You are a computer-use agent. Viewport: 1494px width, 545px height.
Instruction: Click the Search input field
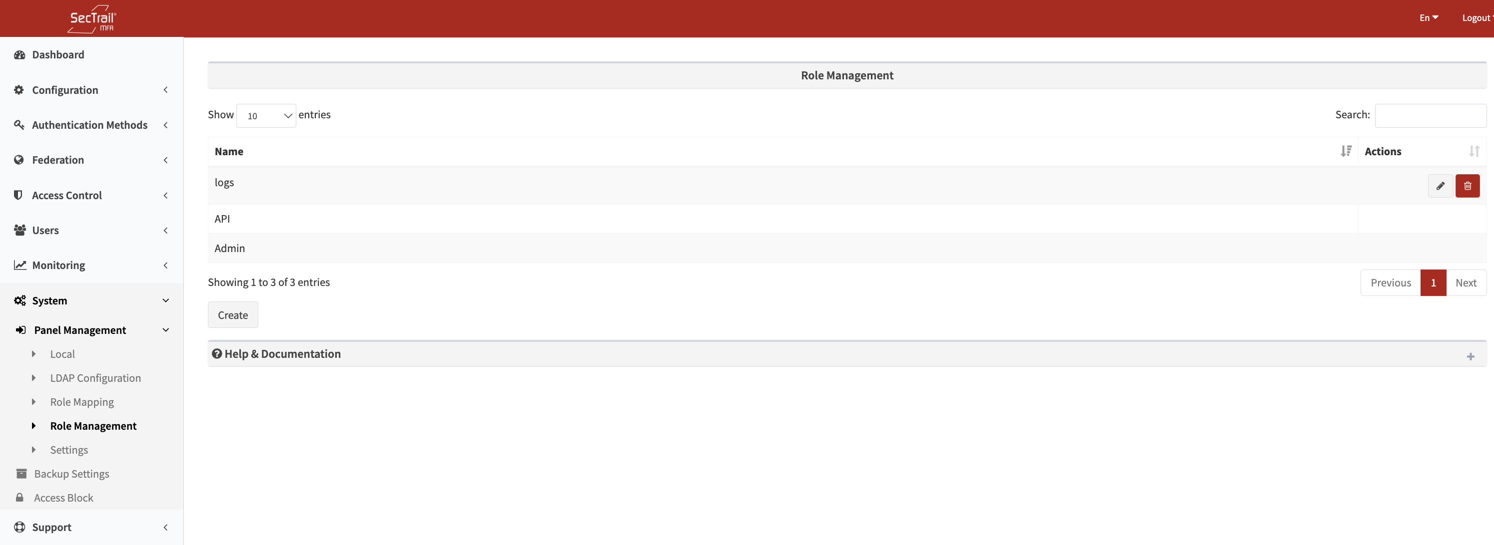tap(1430, 115)
